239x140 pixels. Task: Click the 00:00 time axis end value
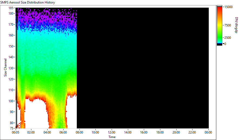click(x=208, y=132)
